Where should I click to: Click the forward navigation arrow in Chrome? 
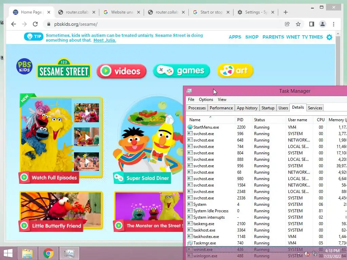[x=24, y=24]
